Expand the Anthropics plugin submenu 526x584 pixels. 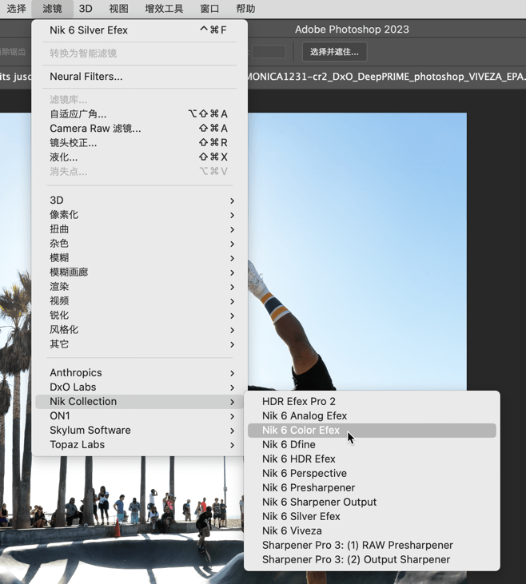point(139,373)
